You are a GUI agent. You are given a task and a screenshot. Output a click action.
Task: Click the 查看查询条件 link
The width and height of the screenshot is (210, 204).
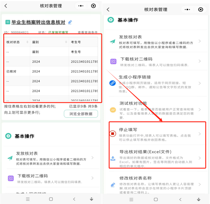click(x=88, y=32)
